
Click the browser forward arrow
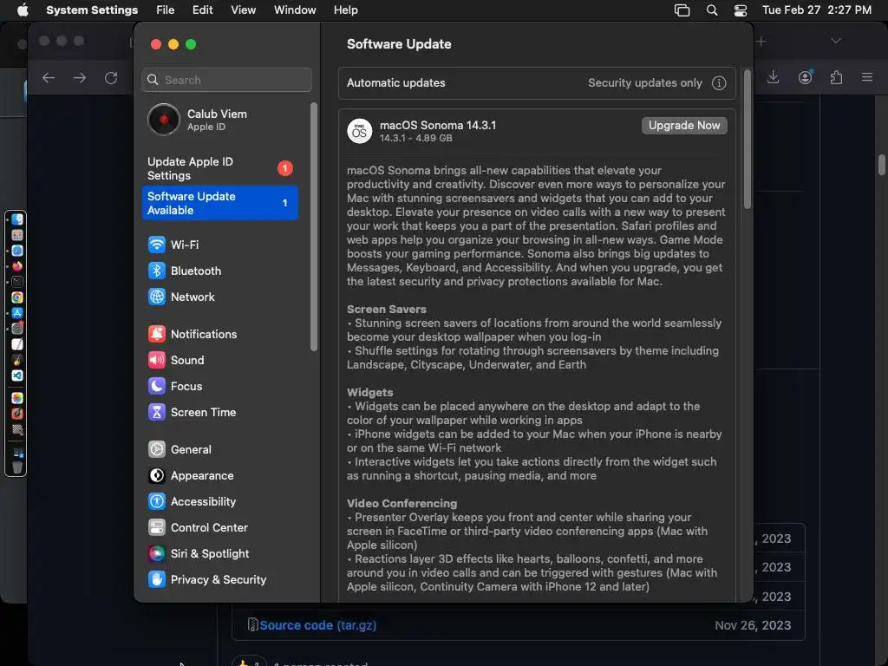coord(80,77)
